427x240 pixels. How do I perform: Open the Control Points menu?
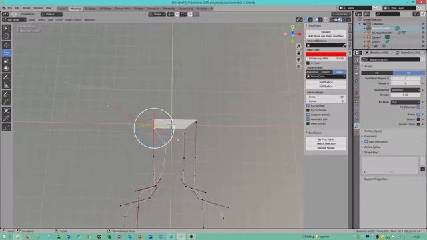tap(73, 20)
